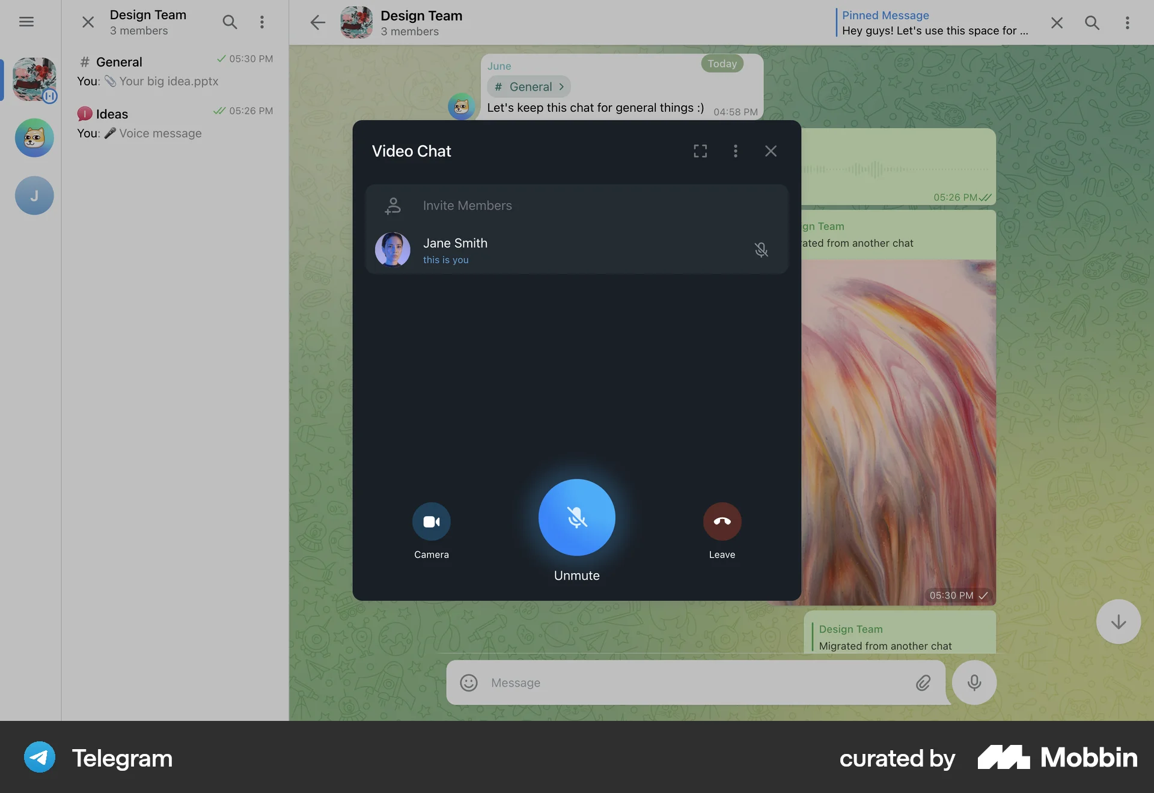This screenshot has height=793, width=1154.
Task: Start recording a voice message
Action: 974,682
